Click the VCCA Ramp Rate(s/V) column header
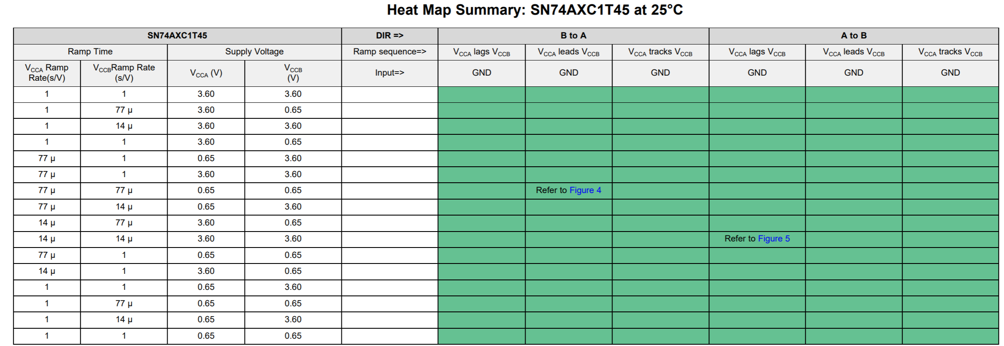The image size is (1004, 346). coord(47,73)
